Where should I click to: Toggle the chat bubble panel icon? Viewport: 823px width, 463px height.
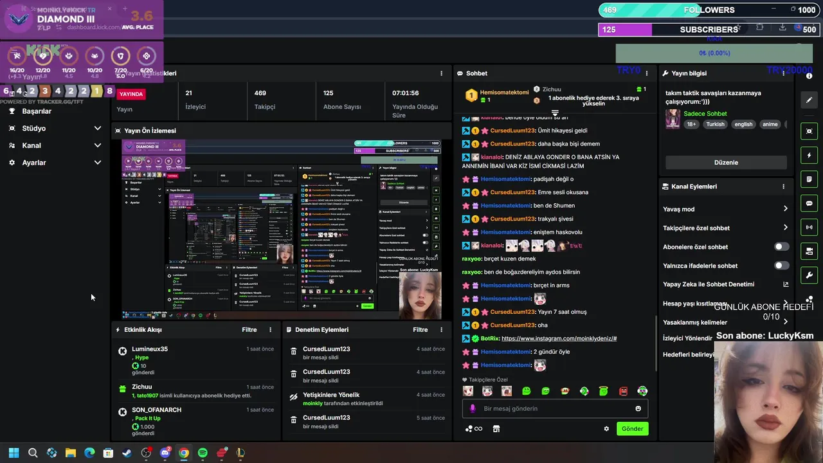pos(809,203)
